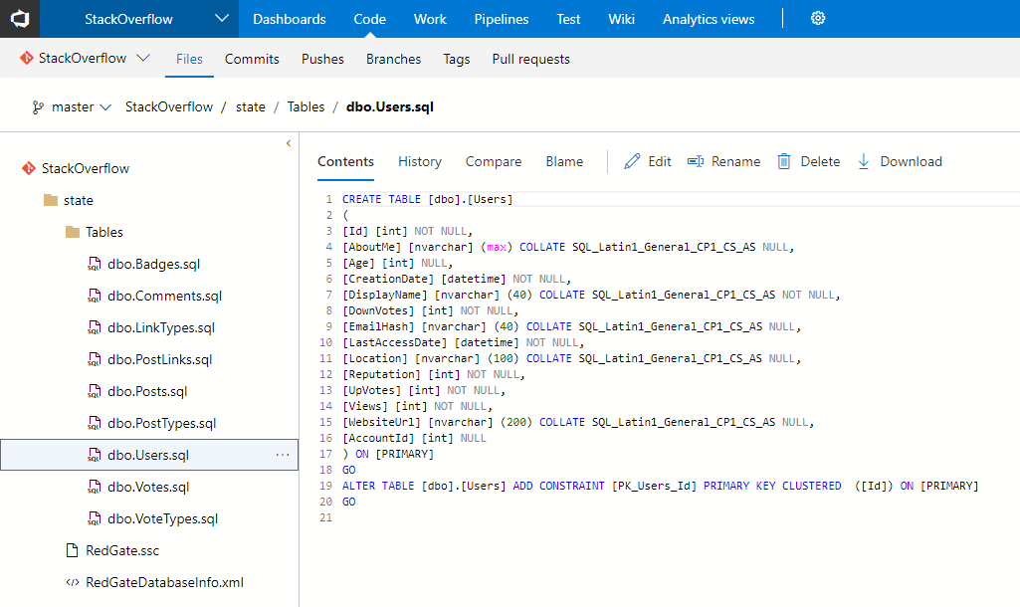Open the Test hub

[568, 19]
